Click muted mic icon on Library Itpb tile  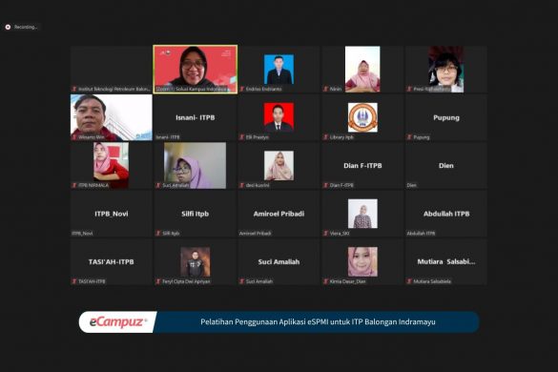click(325, 137)
